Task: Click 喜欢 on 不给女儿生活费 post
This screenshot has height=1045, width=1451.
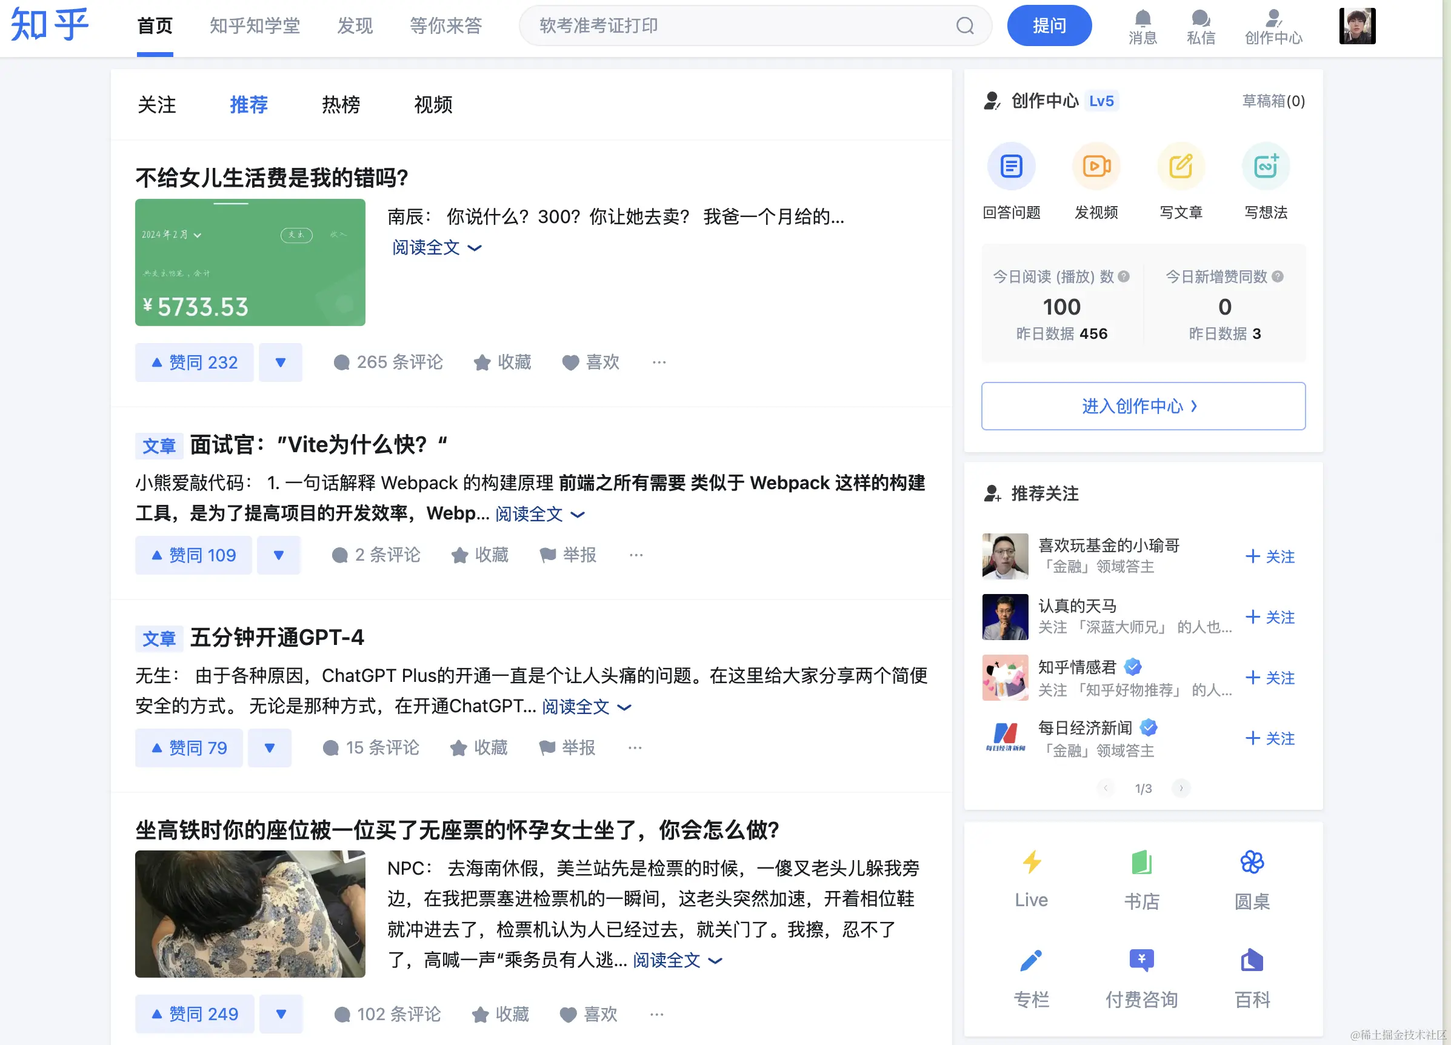Action: pos(590,362)
